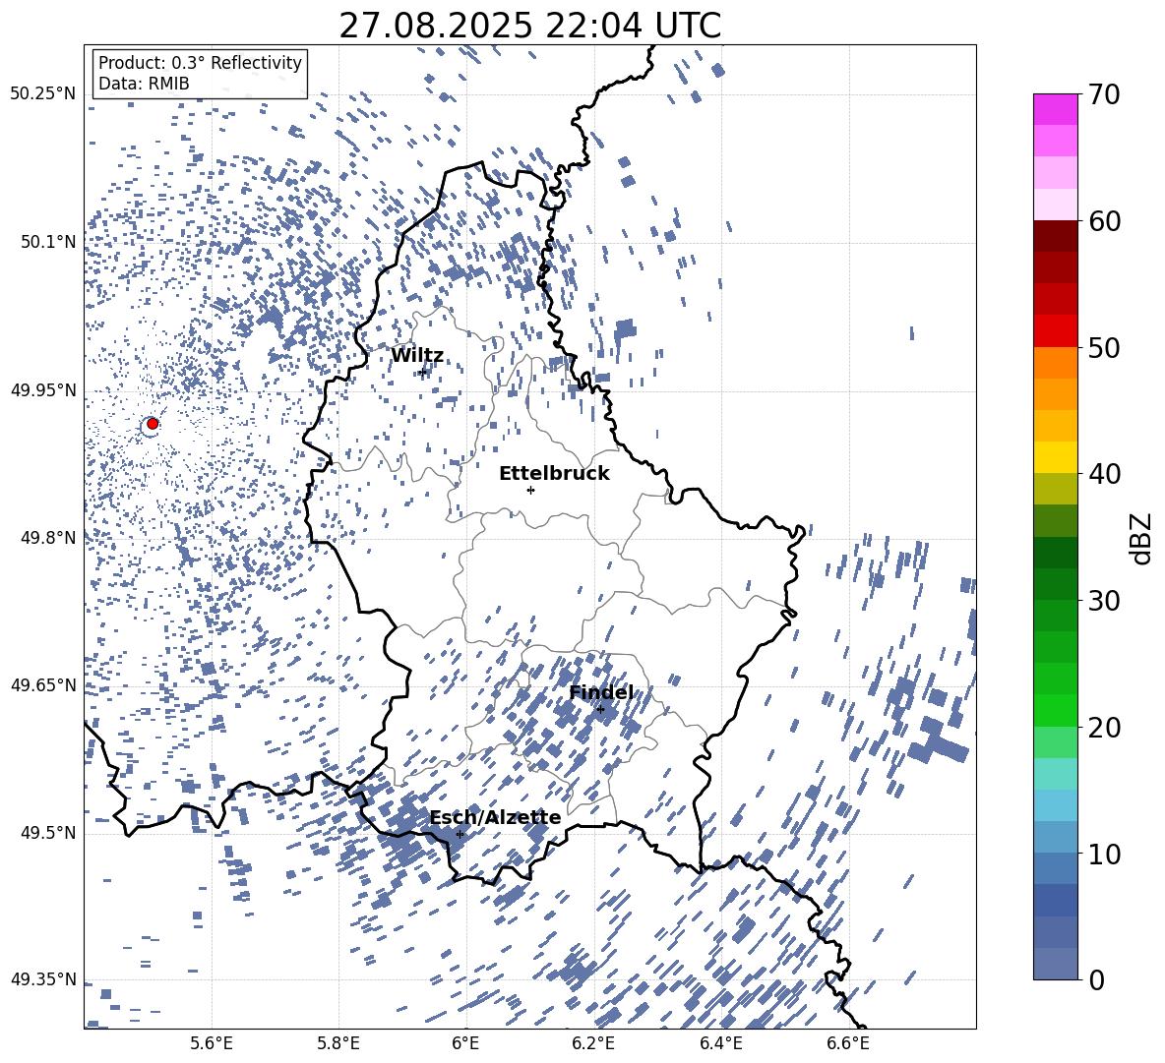Screen dimensions: 1165x1063
Task: Click the bright red colorbar segment above 50
Action: [x=1056, y=331]
